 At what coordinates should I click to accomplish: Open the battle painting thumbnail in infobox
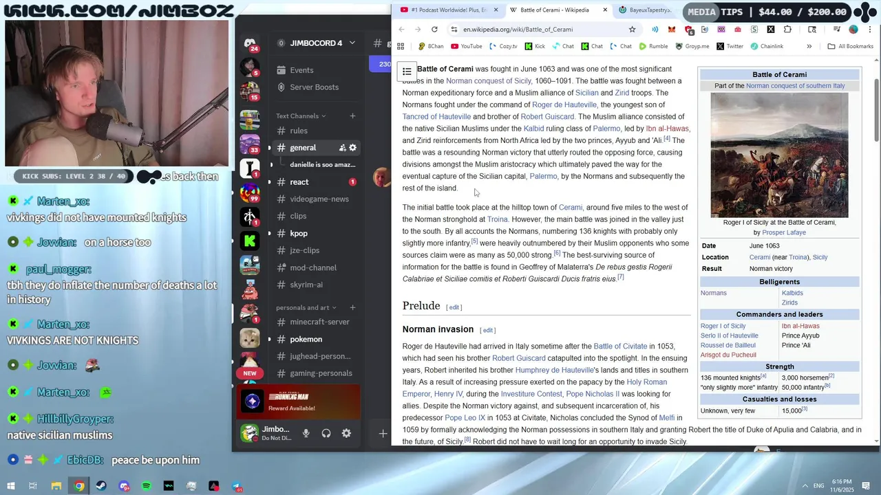[x=779, y=155]
